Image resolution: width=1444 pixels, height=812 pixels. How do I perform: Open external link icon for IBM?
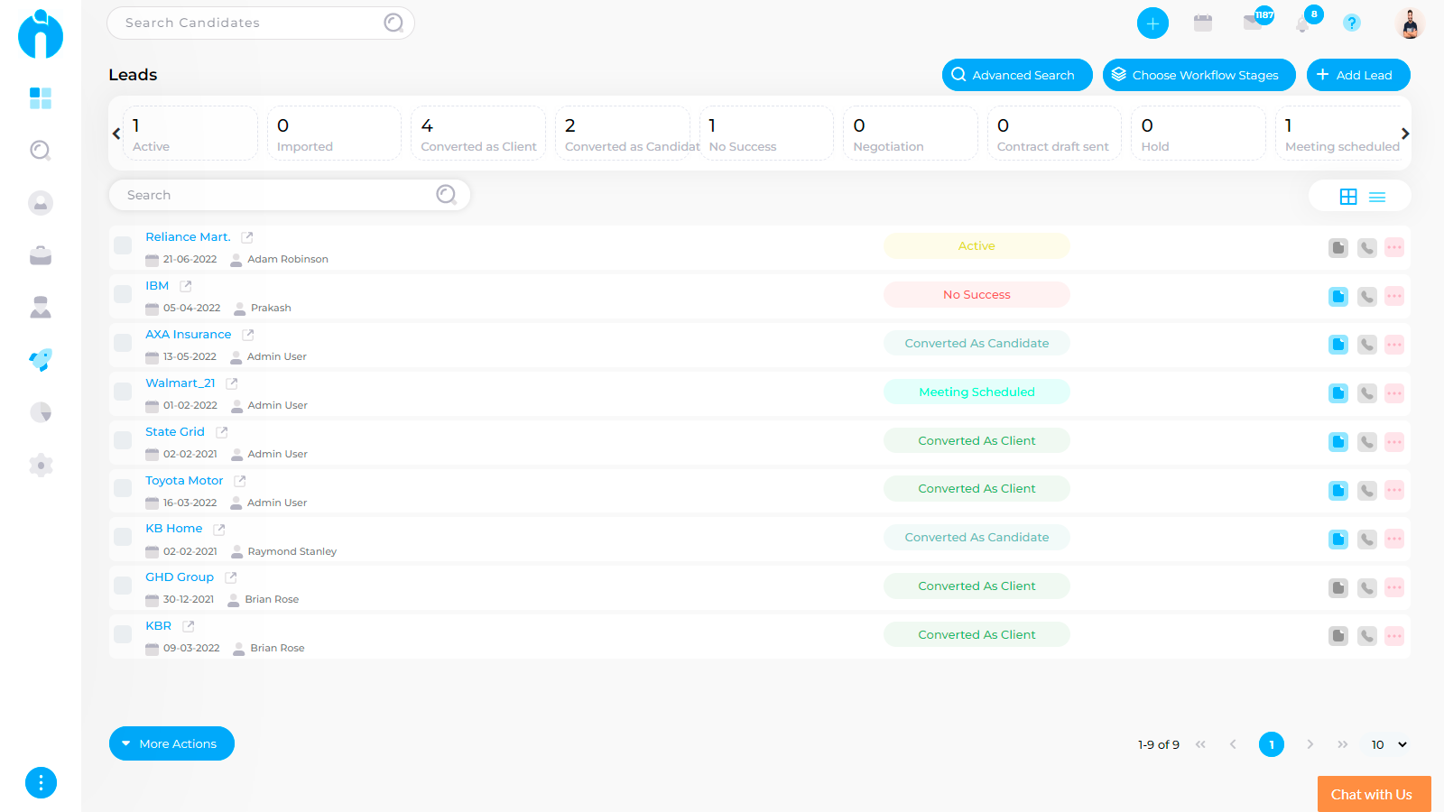(186, 286)
